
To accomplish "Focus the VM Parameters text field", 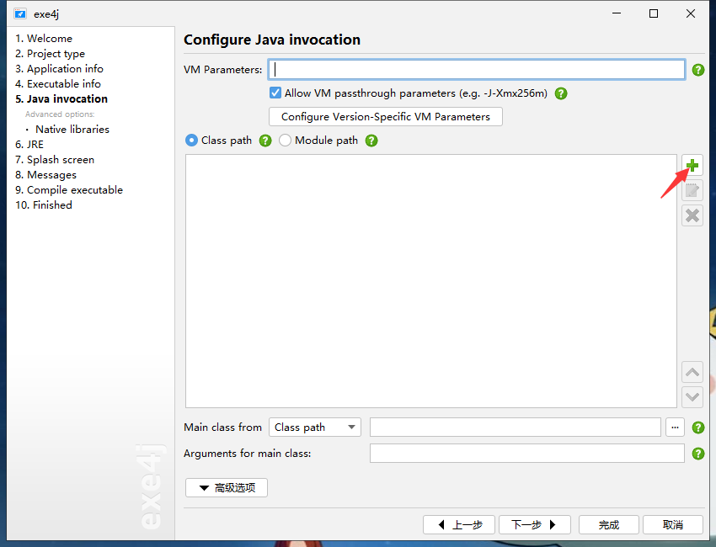I will (x=477, y=69).
